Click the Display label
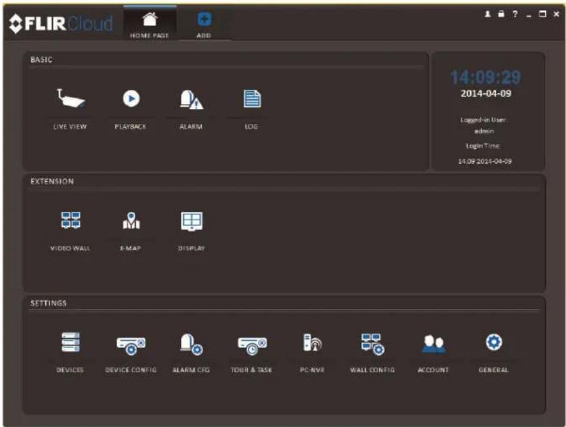 [192, 248]
